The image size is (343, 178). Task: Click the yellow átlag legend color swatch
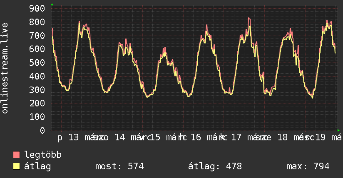16,166
